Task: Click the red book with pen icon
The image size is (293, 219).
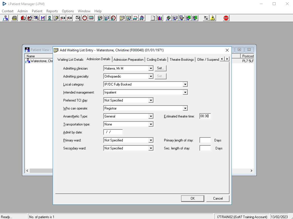Action: [x=30, y=18]
